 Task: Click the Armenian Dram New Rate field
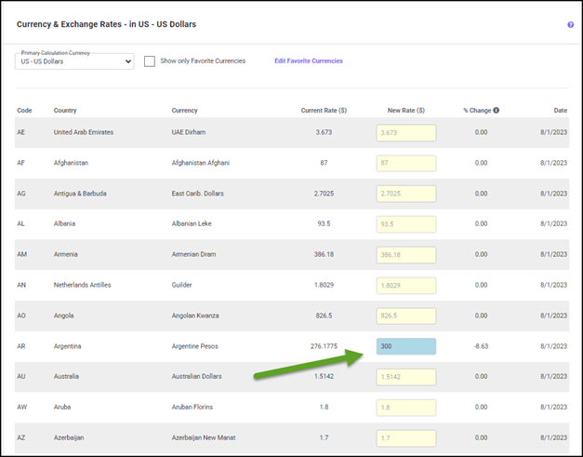(406, 254)
